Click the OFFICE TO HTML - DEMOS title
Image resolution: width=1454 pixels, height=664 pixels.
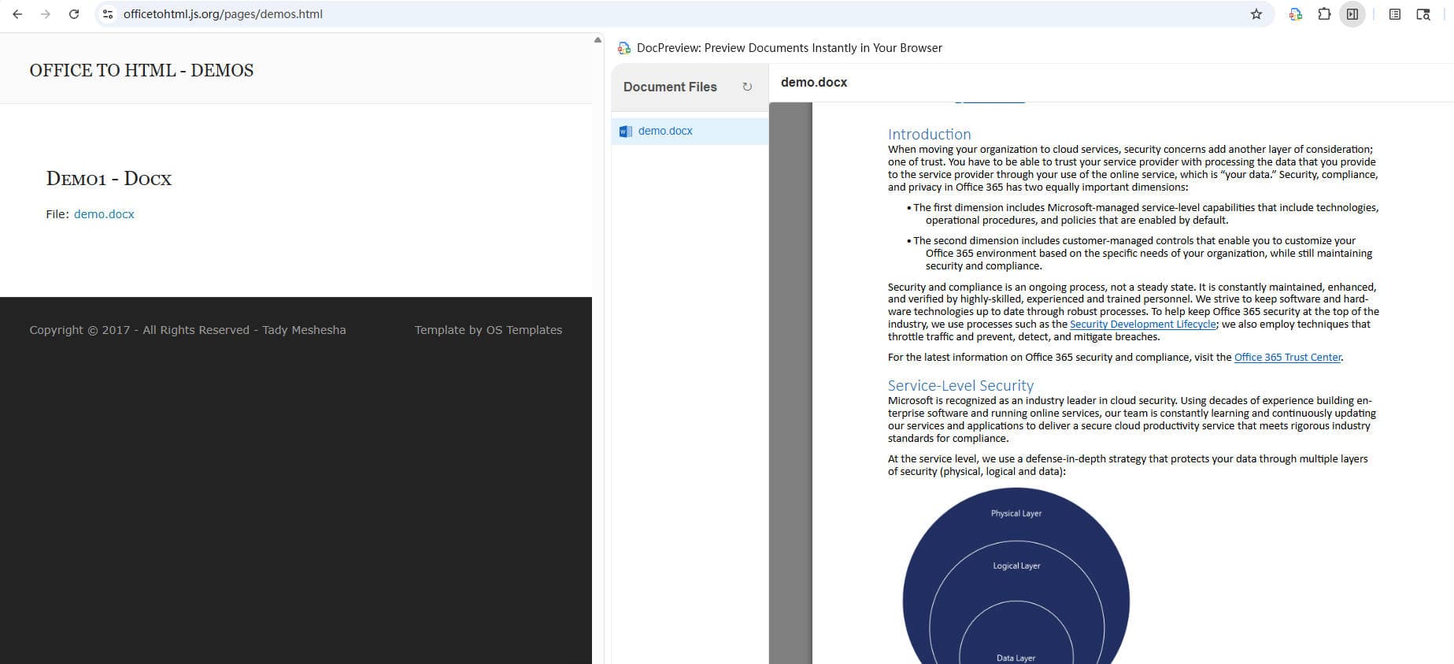point(142,70)
